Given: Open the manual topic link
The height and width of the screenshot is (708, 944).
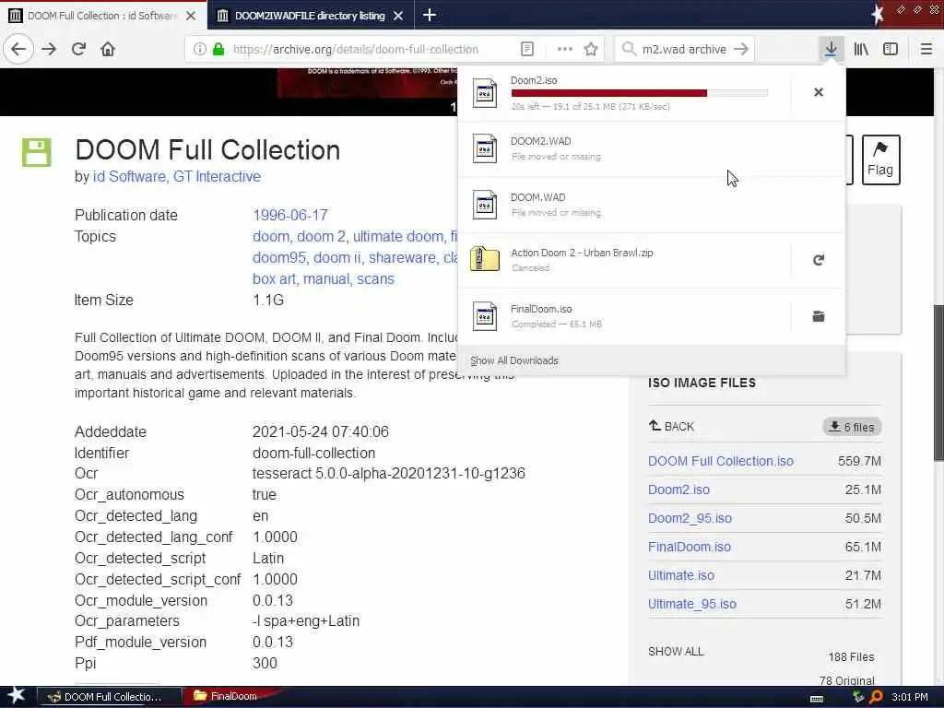Looking at the screenshot, I should click(326, 278).
